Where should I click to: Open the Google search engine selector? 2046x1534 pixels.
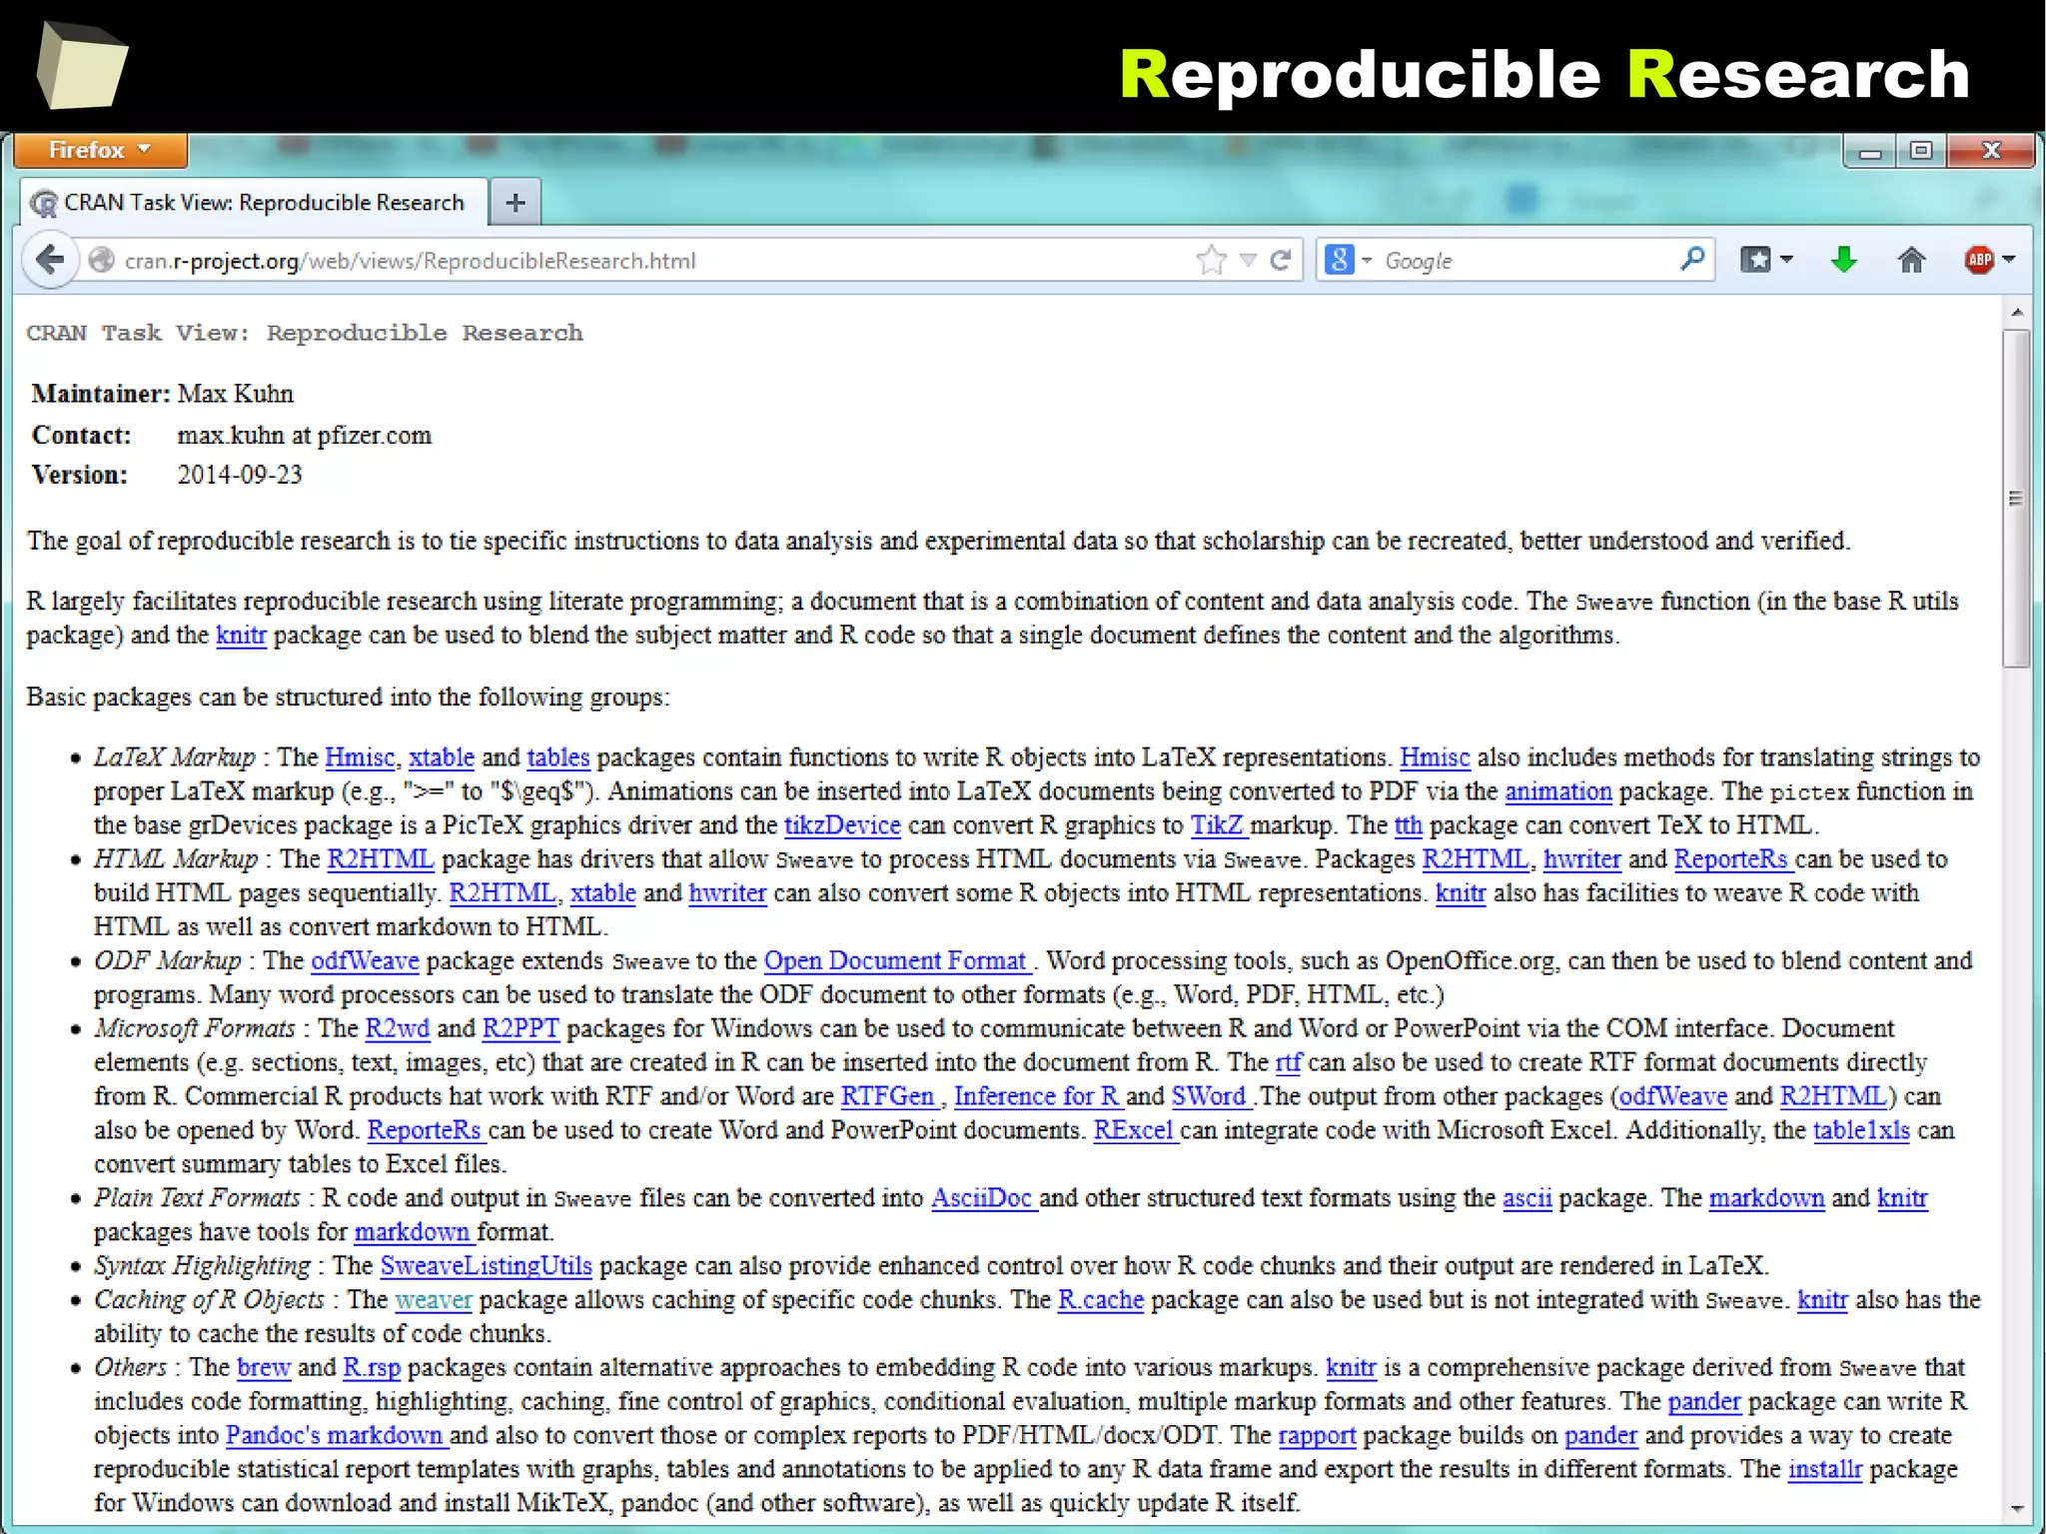click(x=1349, y=261)
